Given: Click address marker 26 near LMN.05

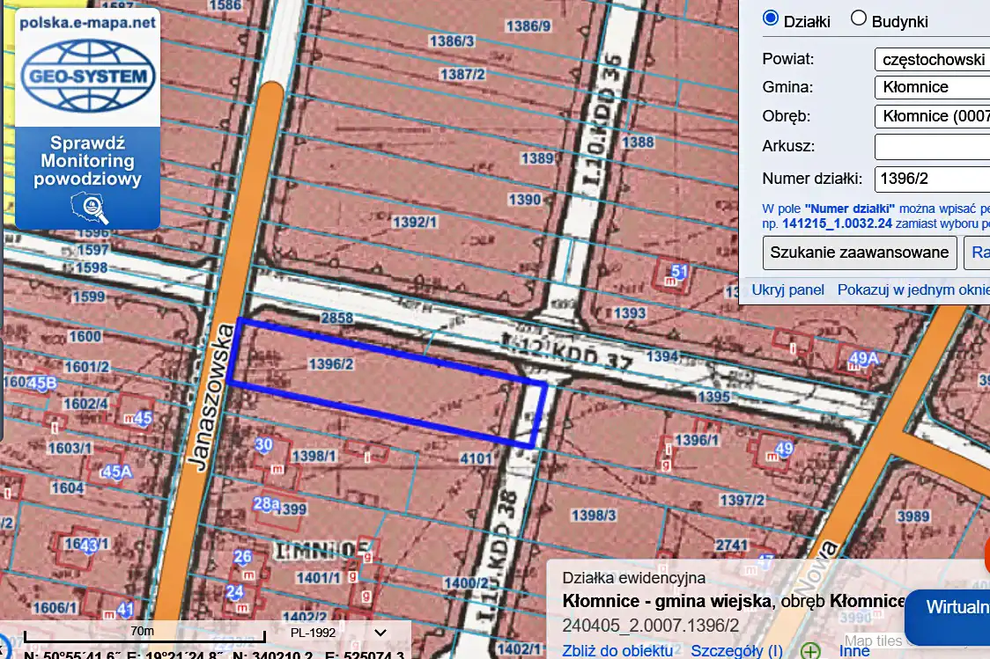Looking at the screenshot, I should [242, 557].
